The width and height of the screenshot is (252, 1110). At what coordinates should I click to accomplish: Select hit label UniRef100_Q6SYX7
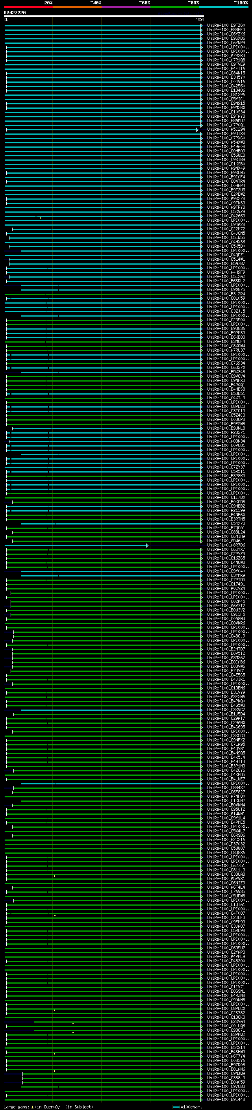pos(226,550)
